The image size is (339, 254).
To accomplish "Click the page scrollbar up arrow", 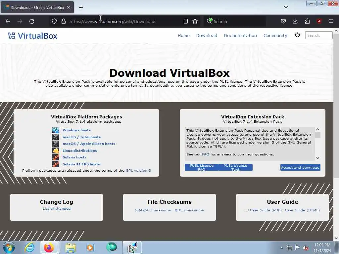I will click(336, 31).
